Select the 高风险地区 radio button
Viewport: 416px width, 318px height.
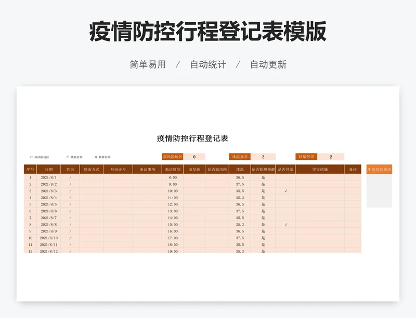(32, 157)
